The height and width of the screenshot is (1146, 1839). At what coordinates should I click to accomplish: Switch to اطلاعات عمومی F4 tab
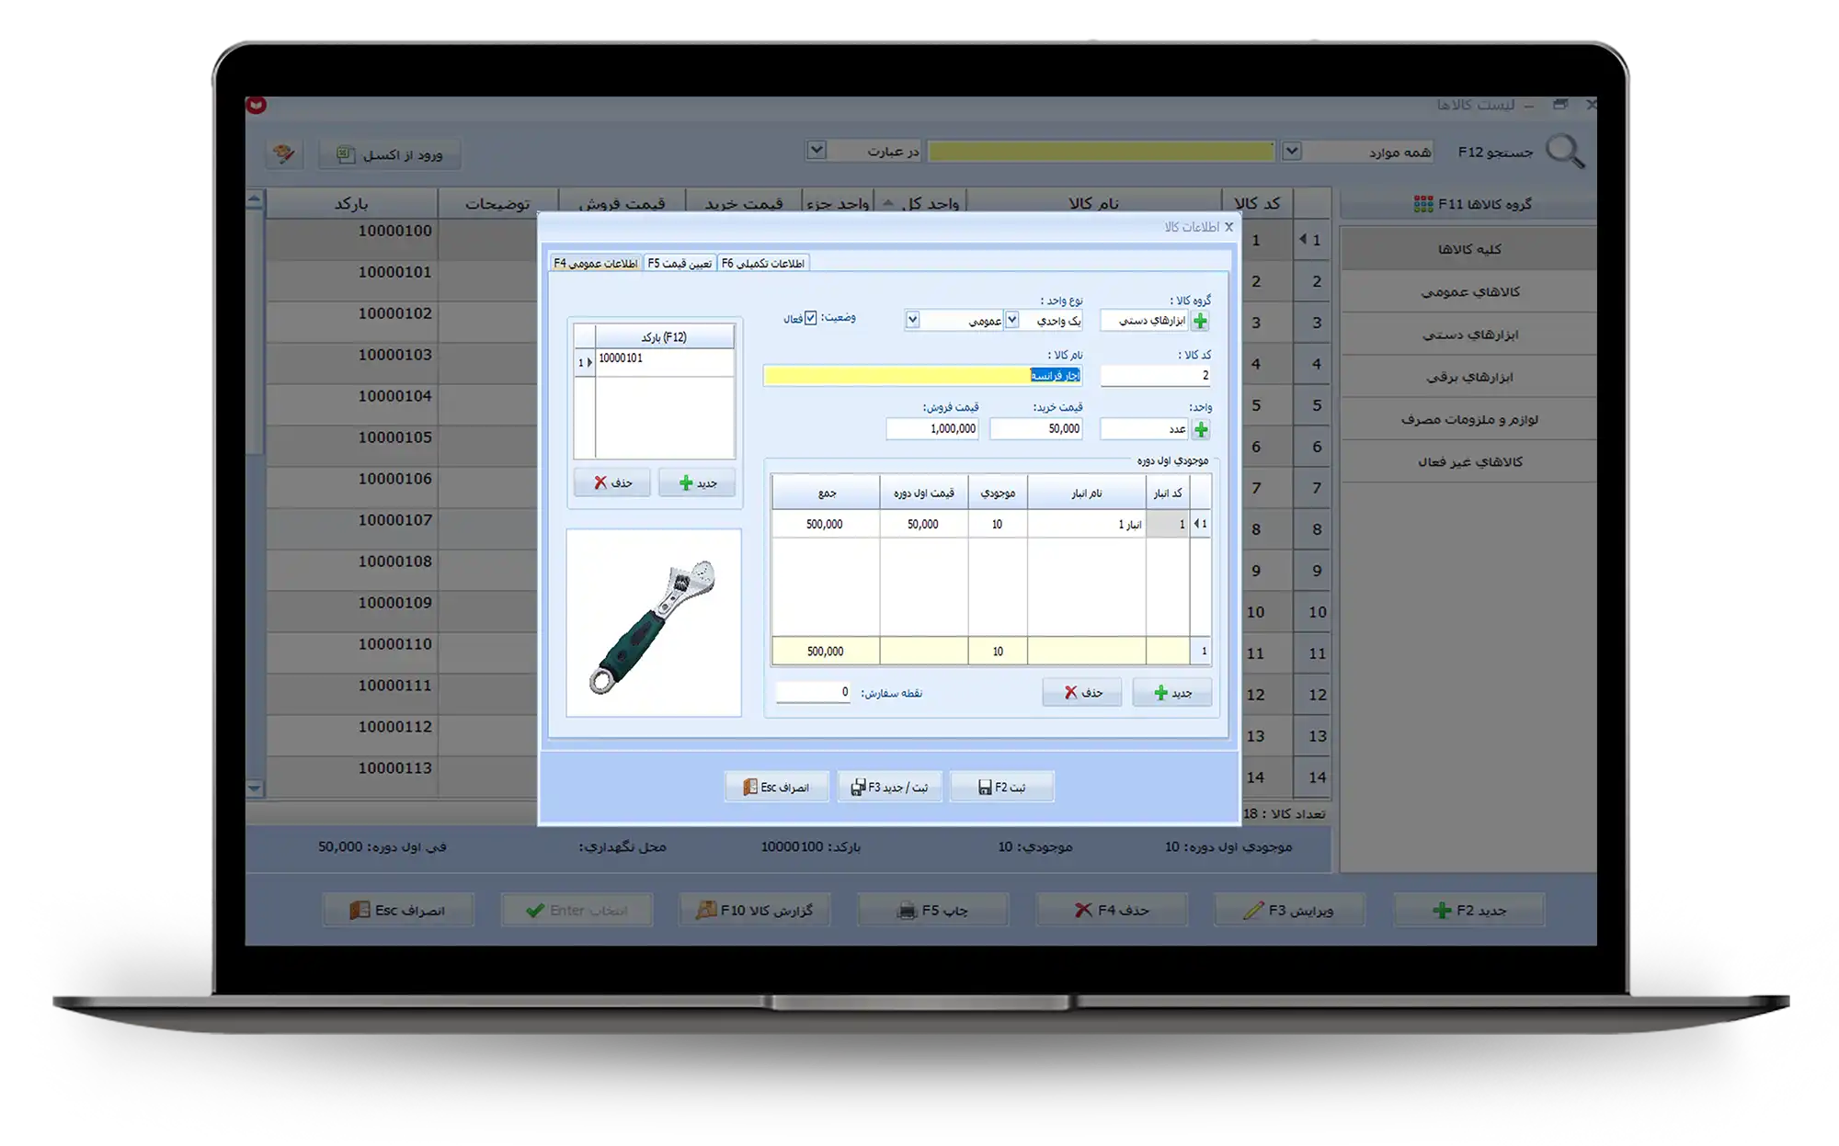click(x=596, y=264)
